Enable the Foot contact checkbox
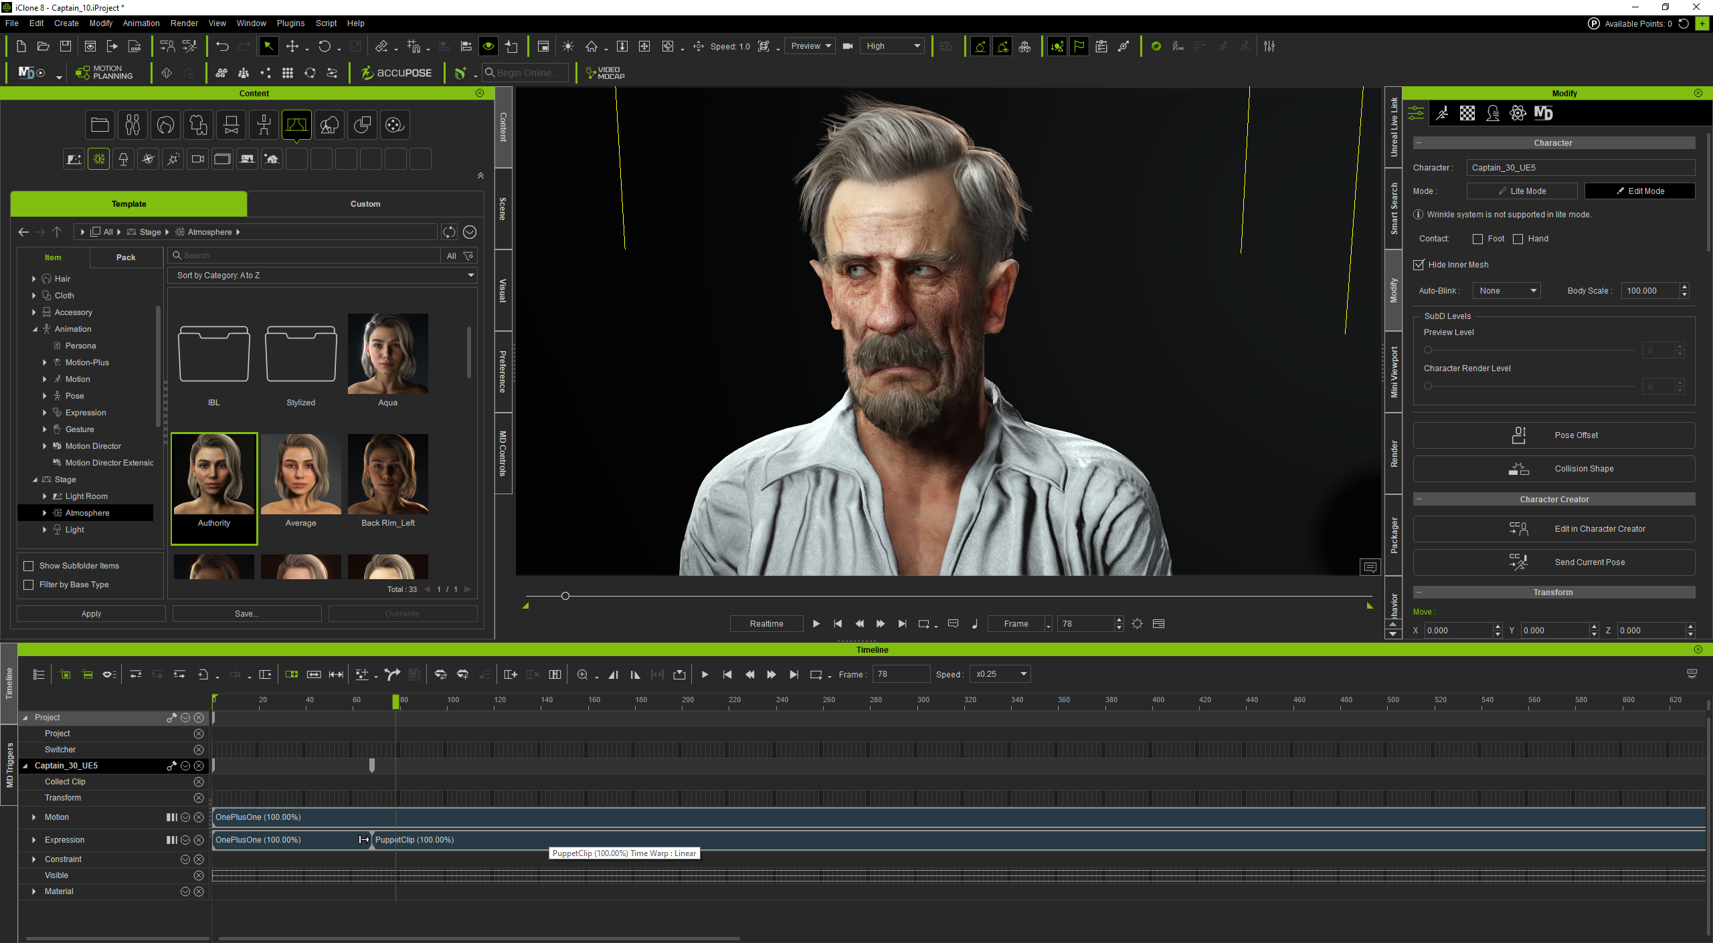The image size is (1713, 943). pyautogui.click(x=1477, y=239)
